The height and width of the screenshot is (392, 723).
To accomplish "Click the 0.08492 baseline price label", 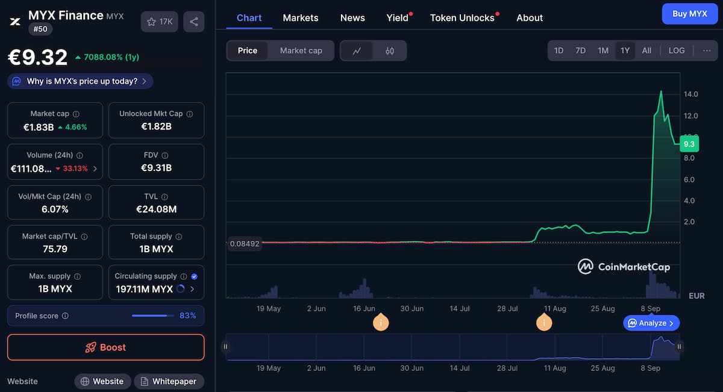I will point(245,244).
